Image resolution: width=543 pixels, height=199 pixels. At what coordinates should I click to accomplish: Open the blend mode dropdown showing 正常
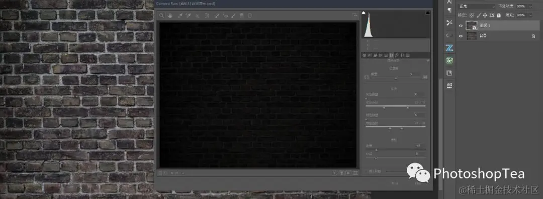pyautogui.click(x=477, y=7)
